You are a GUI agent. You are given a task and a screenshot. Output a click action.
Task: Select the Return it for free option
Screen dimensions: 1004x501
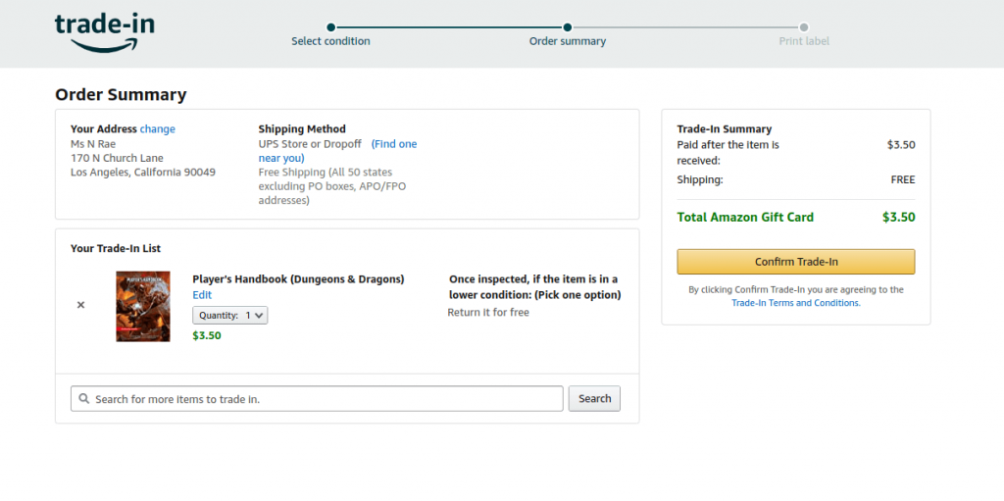point(488,313)
